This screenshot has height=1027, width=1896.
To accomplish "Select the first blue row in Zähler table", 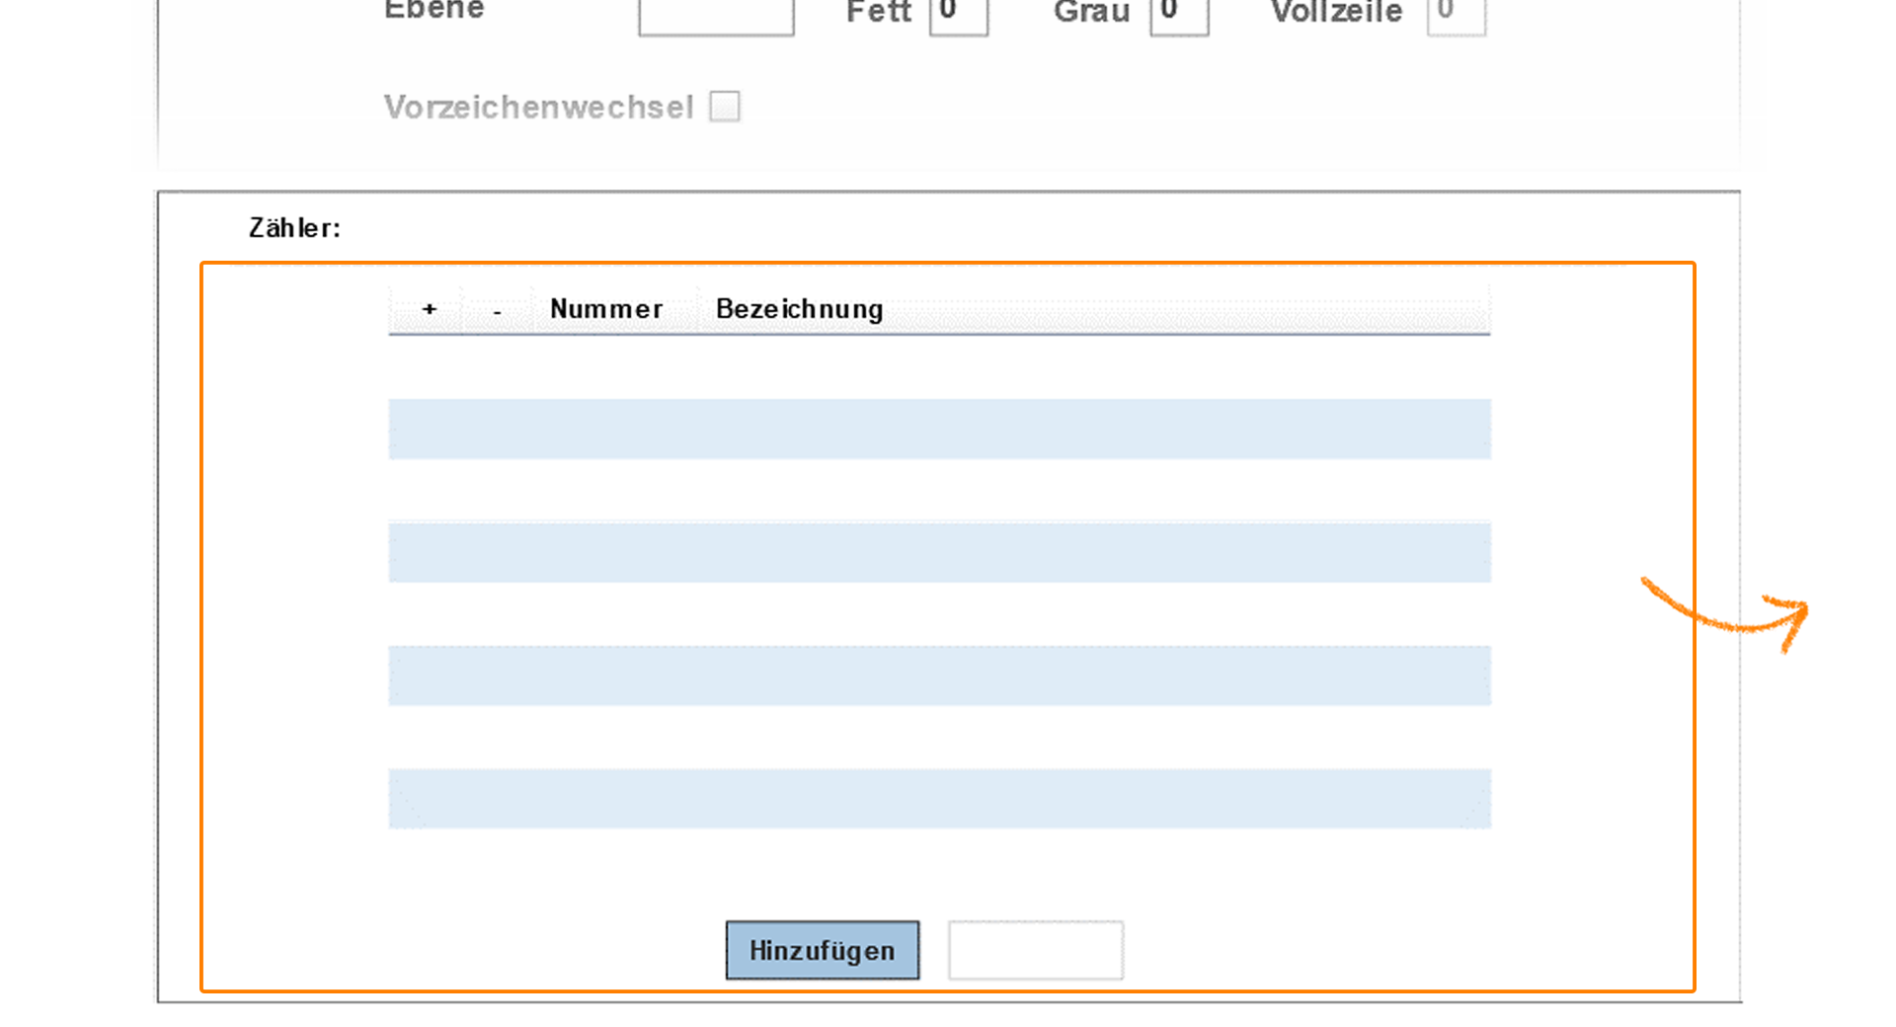I will coord(938,429).
